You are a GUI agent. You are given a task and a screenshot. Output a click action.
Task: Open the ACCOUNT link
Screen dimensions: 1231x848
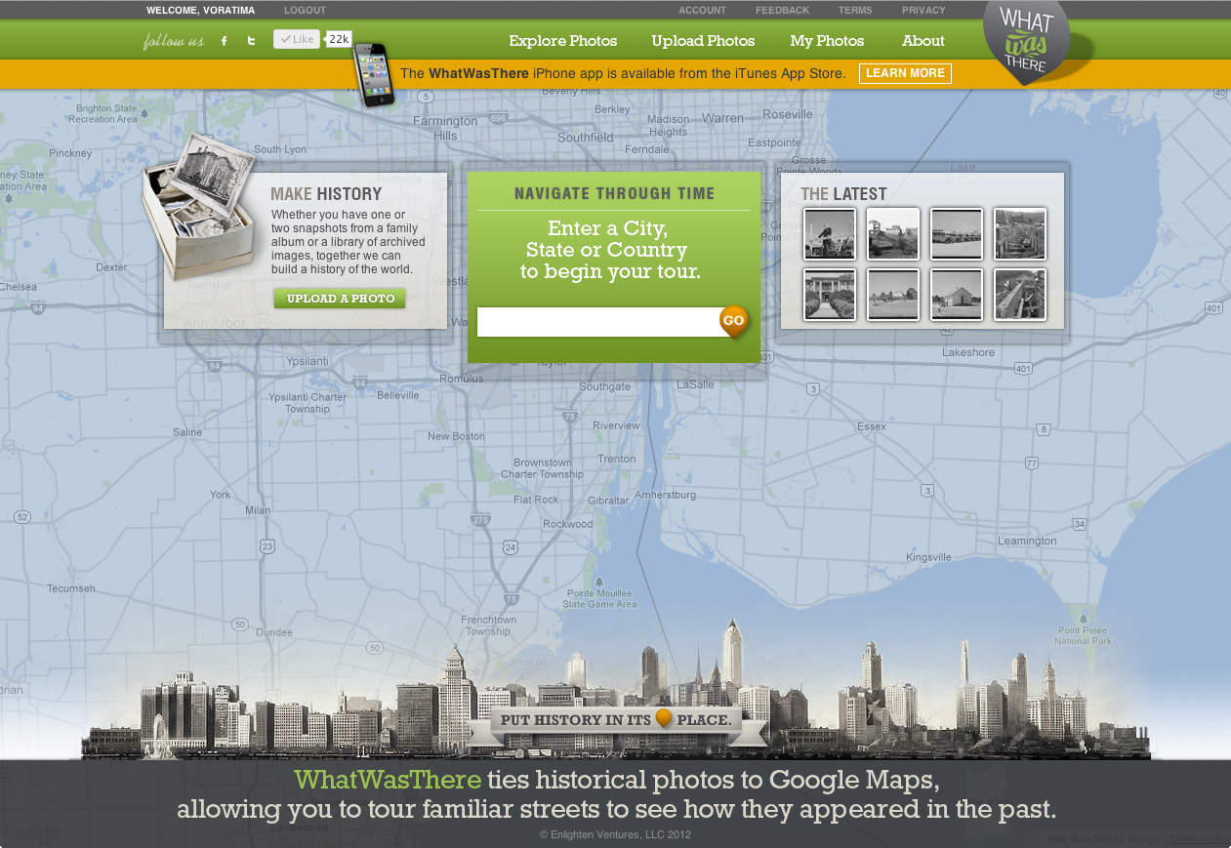703,10
